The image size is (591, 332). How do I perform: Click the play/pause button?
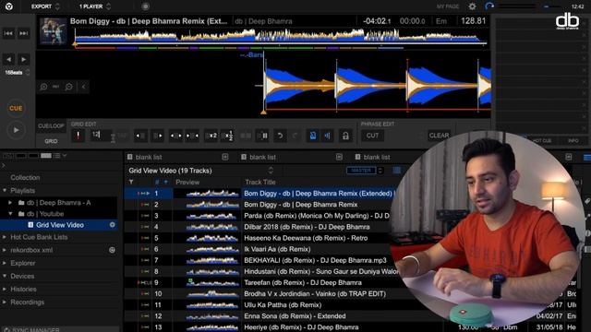point(16,130)
